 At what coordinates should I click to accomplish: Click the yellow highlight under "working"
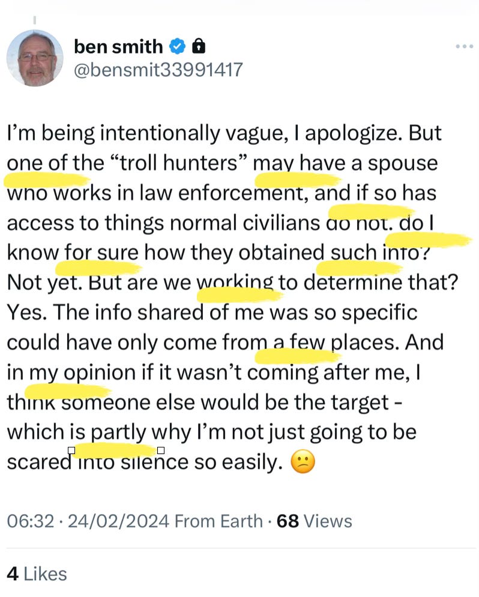(x=240, y=295)
